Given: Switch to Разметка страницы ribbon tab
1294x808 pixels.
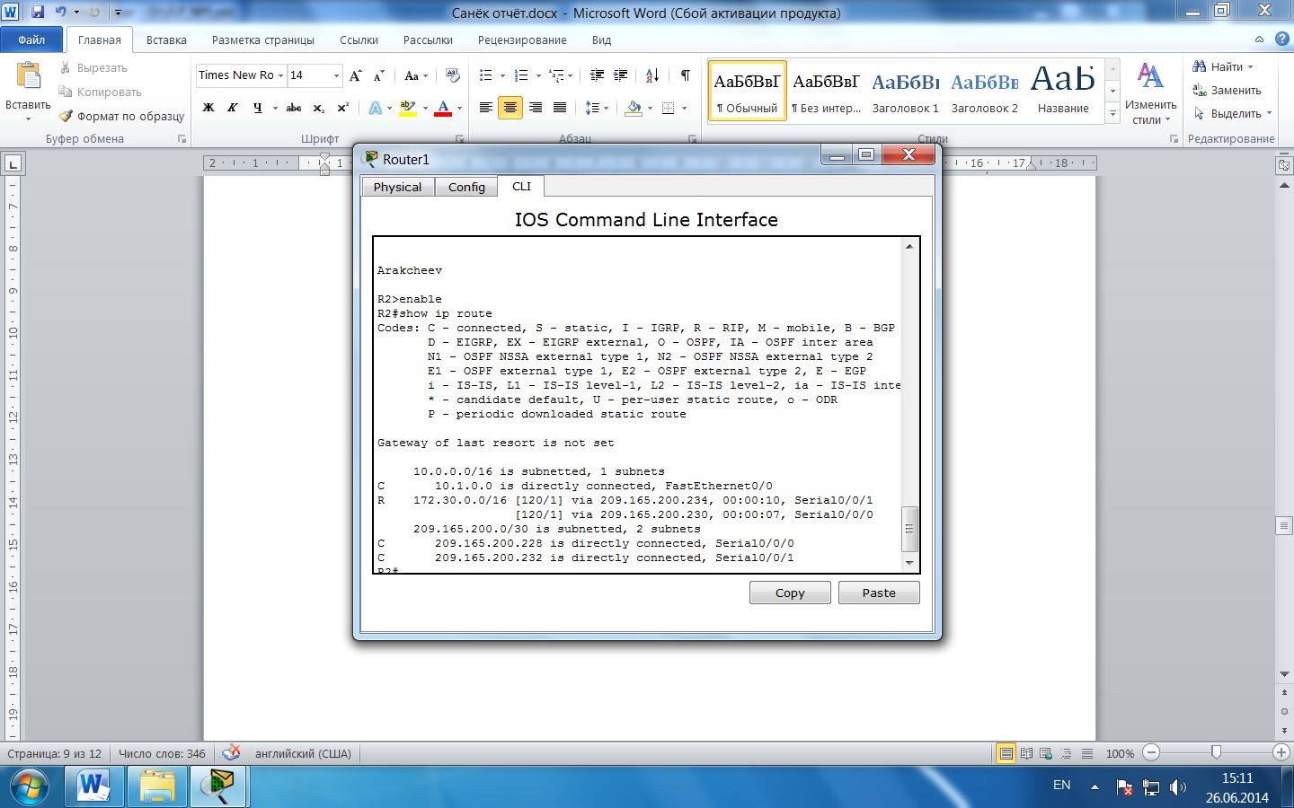Looking at the screenshot, I should (263, 40).
